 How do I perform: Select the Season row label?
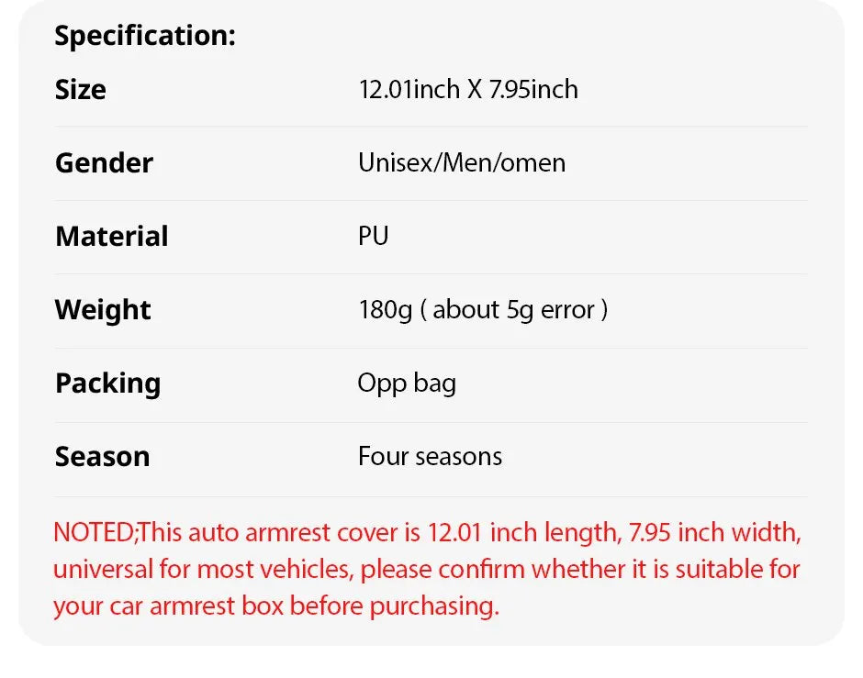tap(102, 457)
